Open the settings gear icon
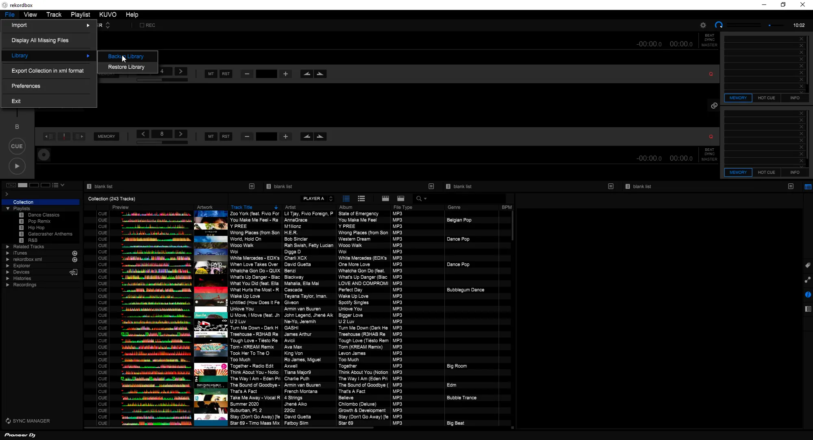The image size is (813, 440). pos(703,25)
